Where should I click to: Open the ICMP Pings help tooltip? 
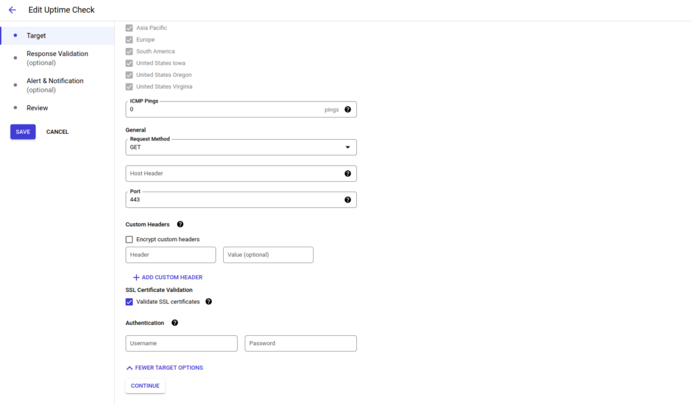(x=347, y=109)
